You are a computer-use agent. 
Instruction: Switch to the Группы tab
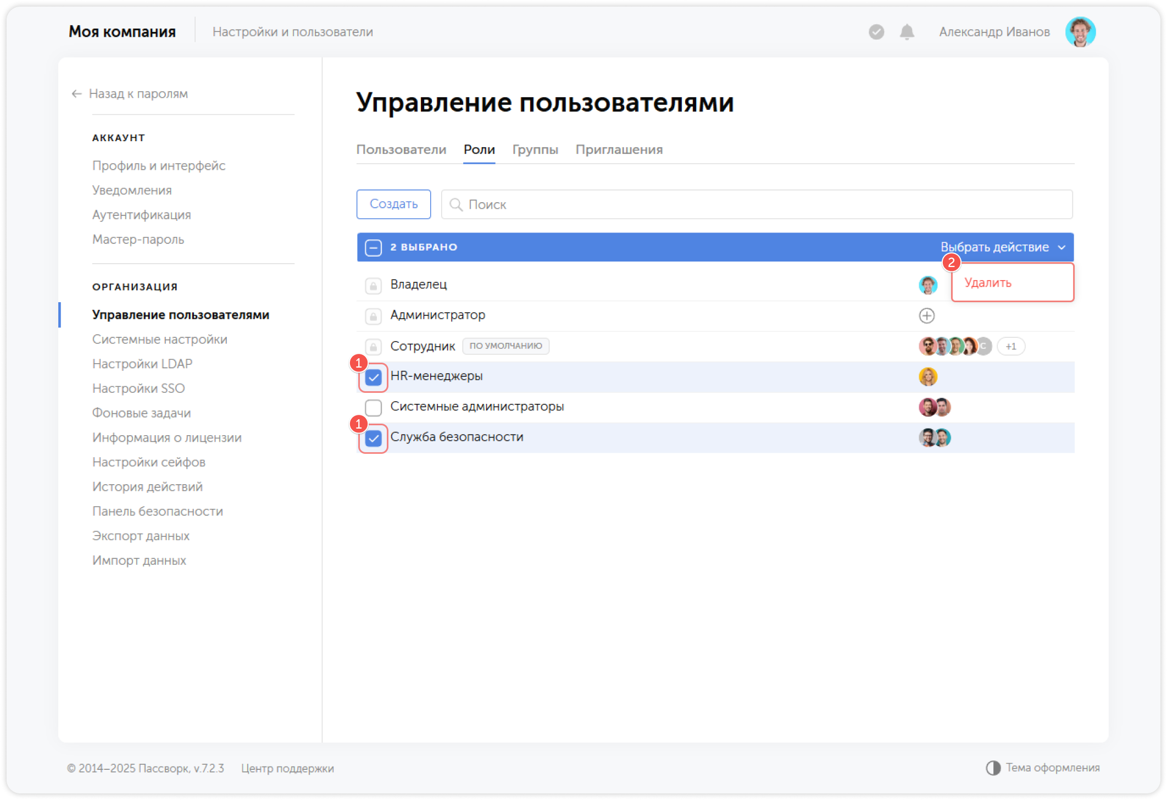point(535,149)
